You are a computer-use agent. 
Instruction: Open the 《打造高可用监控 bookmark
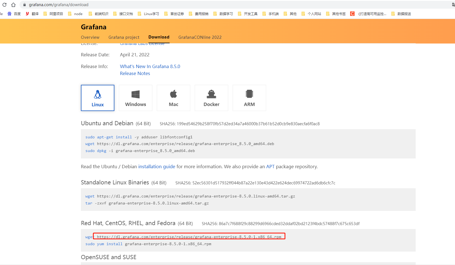click(368, 14)
